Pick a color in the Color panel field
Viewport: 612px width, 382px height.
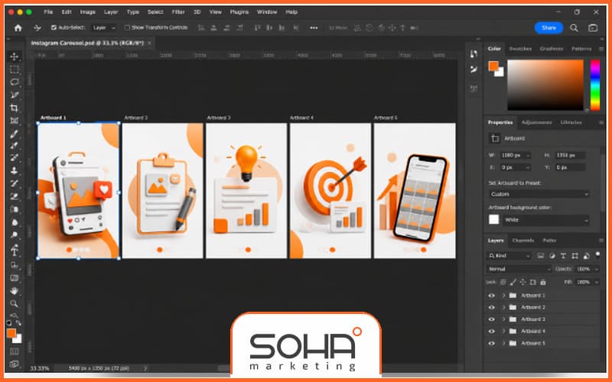tap(545, 85)
